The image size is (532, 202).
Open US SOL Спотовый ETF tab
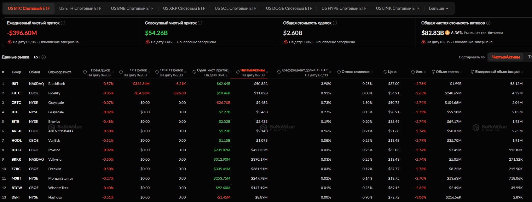coord(235,9)
